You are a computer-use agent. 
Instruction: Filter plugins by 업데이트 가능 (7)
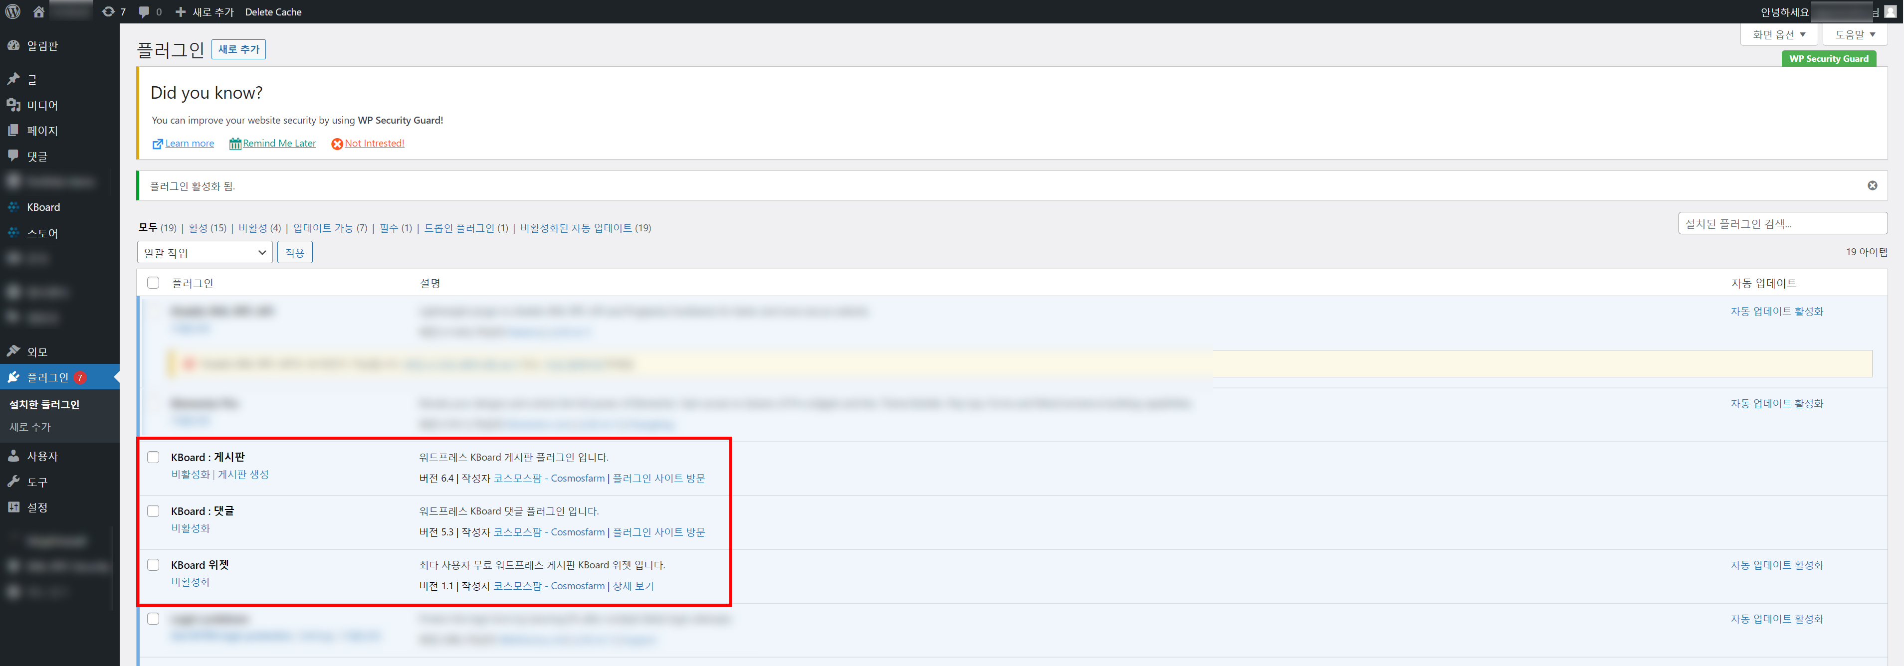click(330, 227)
